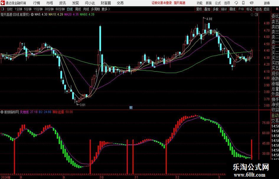The width and height of the screenshot is (279, 179).
Task: Open the 财富圈 menu
Action: (x=106, y=3)
